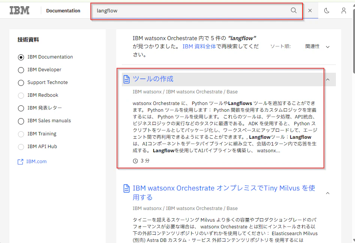Open the IBM.com link
Image resolution: width=355 pixels, height=243 pixels.
pos(36,162)
